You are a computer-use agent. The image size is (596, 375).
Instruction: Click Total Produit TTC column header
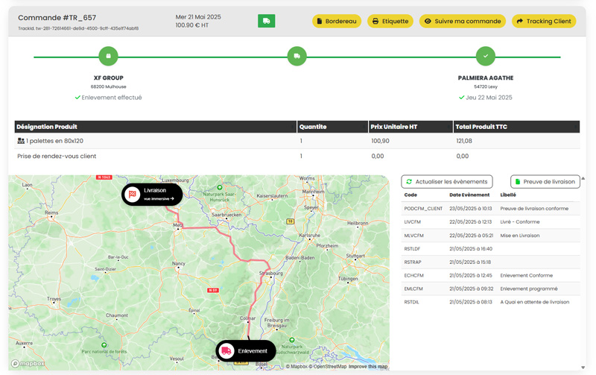tap(516, 127)
